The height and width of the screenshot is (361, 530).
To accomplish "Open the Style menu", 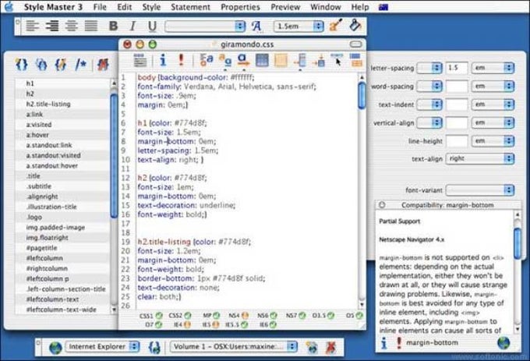I will pyautogui.click(x=151, y=7).
